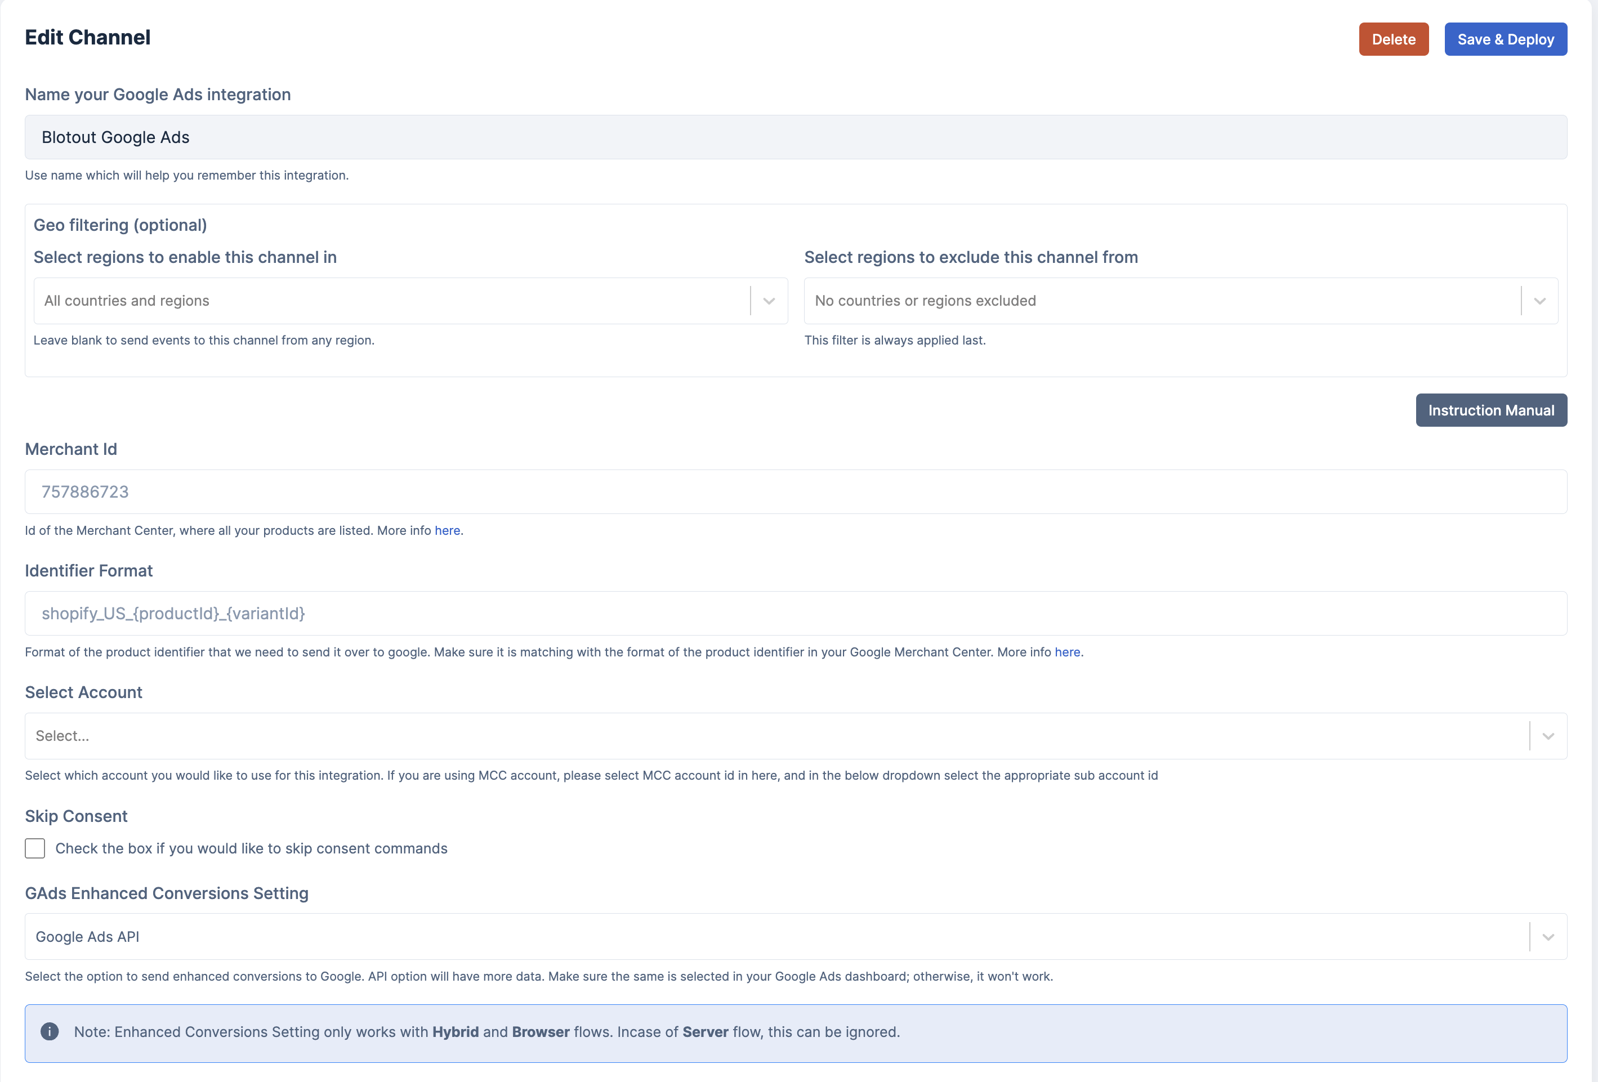Viewport: 1598px width, 1082px height.
Task: Click the Select Account chevron arrow
Action: [1548, 736]
